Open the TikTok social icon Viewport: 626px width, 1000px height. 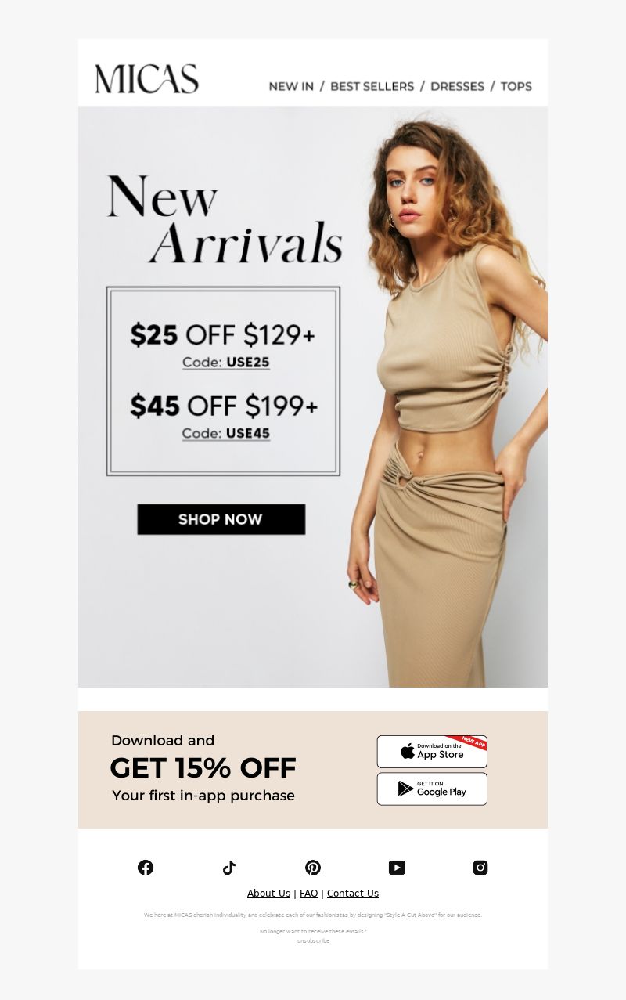(x=228, y=867)
